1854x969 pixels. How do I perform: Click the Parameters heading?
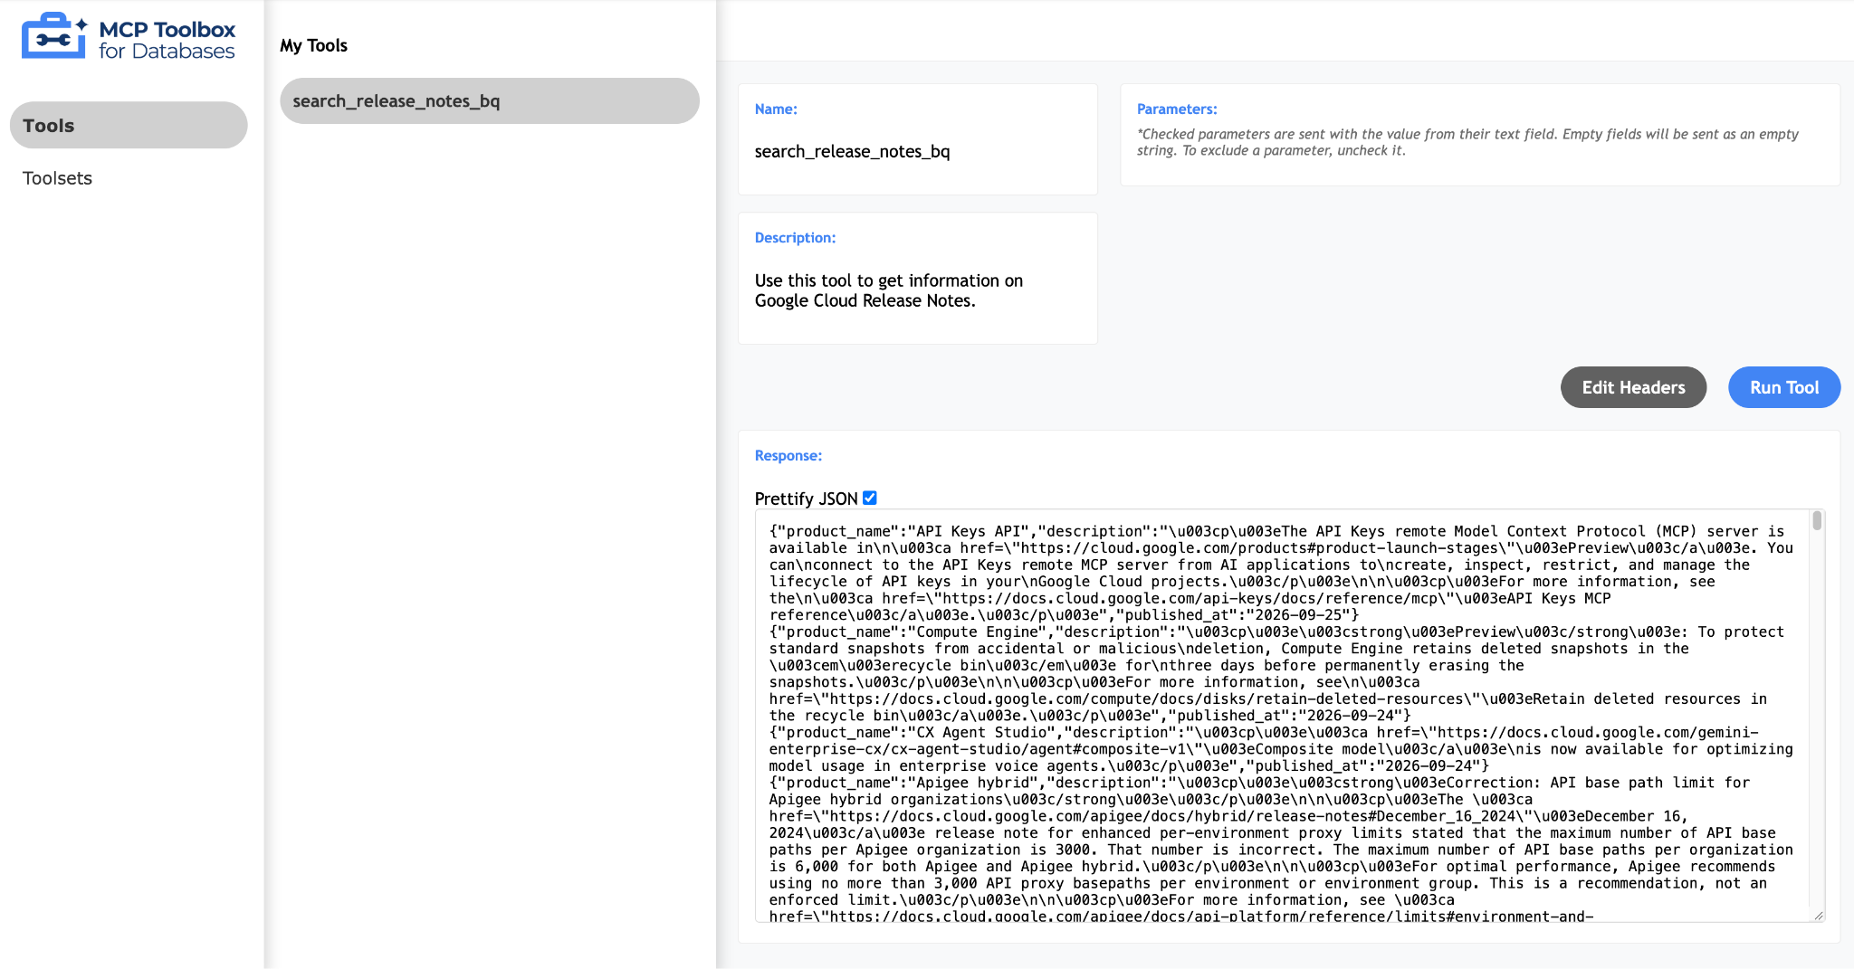click(x=1177, y=109)
